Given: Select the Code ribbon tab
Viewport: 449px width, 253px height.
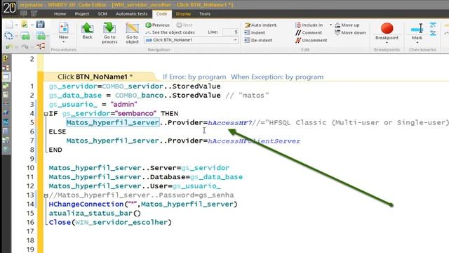Looking at the screenshot, I should tap(161, 14).
